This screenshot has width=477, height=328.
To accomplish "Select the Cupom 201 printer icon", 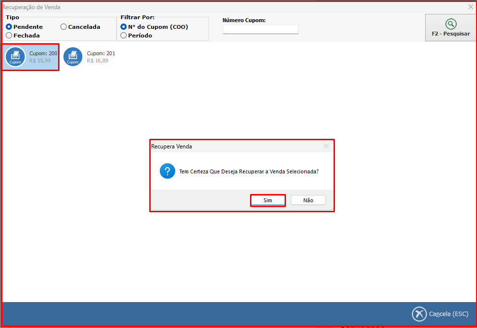I will tap(73, 57).
